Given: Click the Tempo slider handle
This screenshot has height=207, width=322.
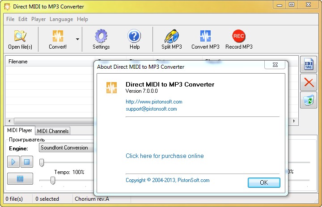Looking at the screenshot, I should (x=53, y=180).
